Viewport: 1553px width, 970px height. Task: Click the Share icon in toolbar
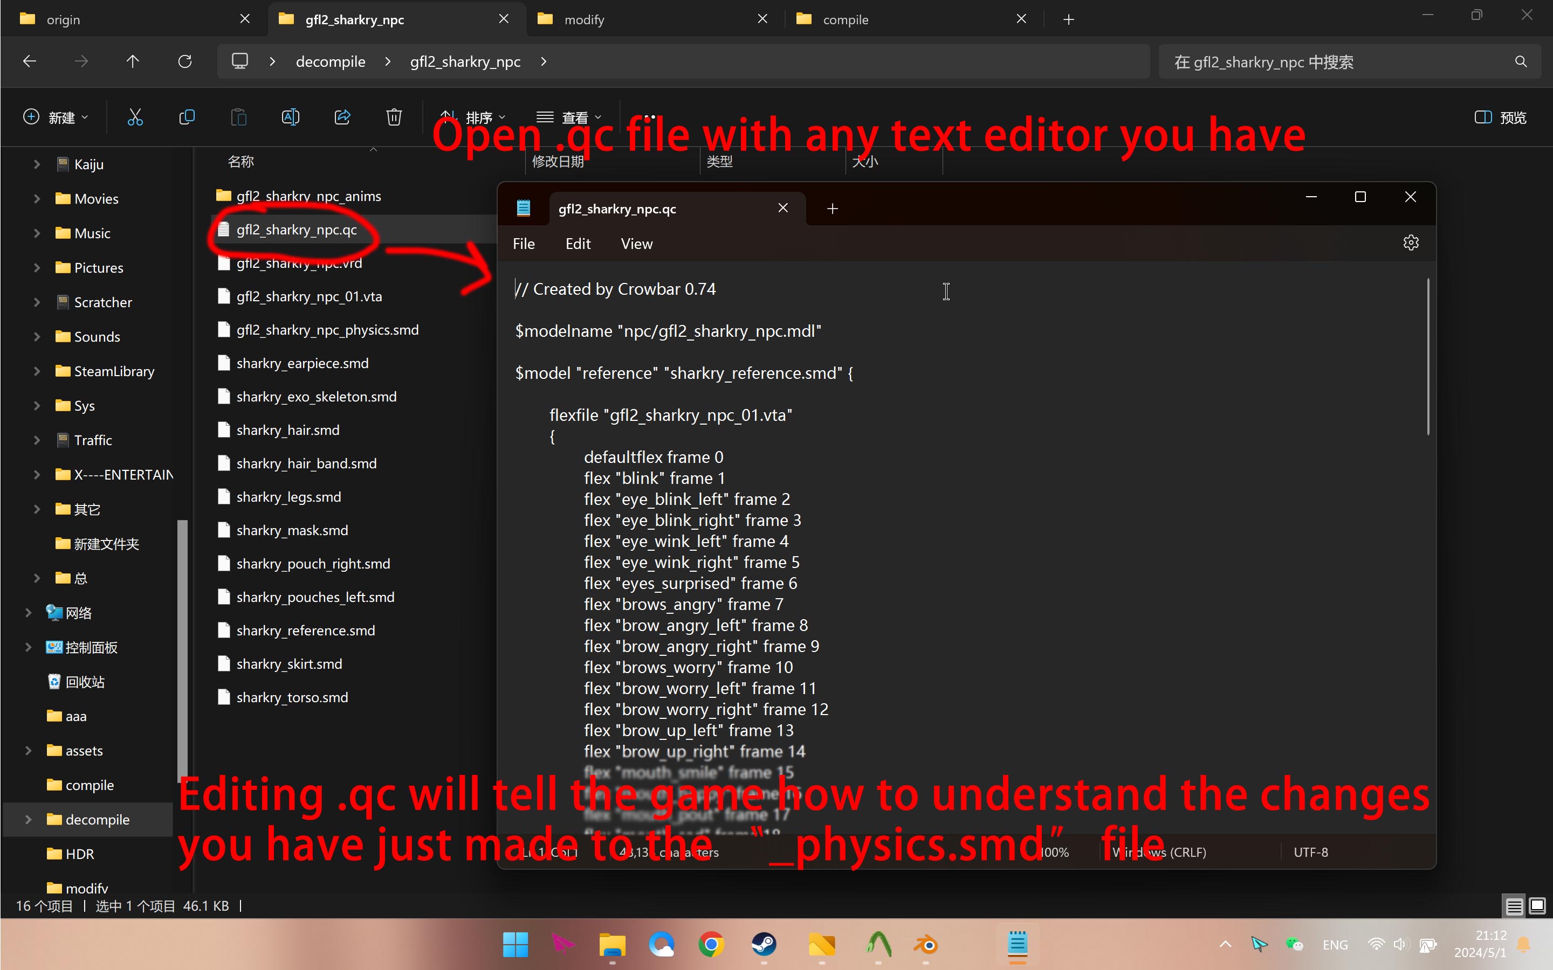tap(342, 117)
